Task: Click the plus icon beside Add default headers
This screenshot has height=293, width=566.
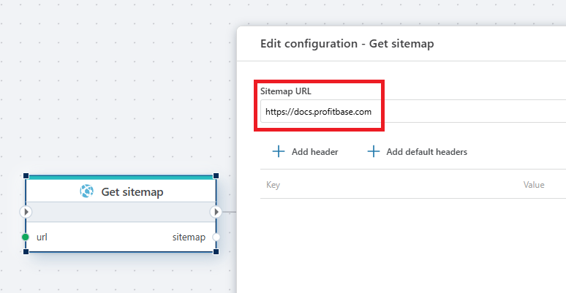Action: tap(374, 152)
